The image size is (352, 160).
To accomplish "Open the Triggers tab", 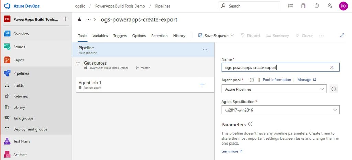I will pyautogui.click(x=120, y=36).
